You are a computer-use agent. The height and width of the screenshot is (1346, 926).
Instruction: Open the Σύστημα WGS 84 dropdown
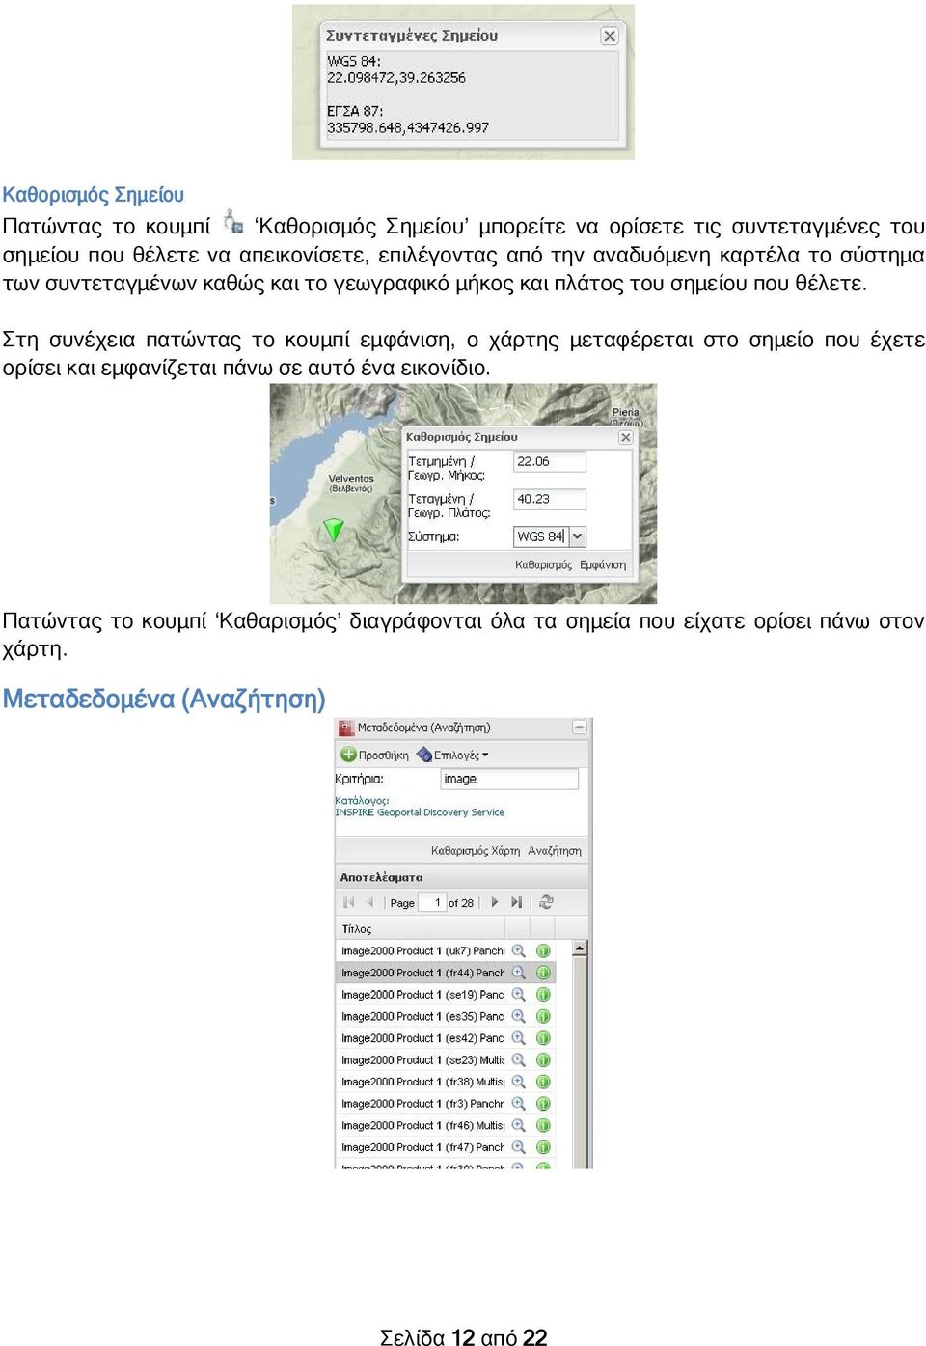pyautogui.click(x=578, y=536)
